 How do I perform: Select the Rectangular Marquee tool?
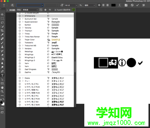click(2, 18)
